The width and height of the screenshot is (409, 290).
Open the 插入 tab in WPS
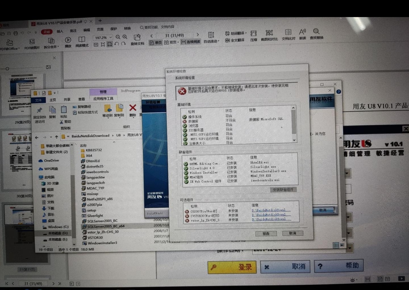(60, 31)
